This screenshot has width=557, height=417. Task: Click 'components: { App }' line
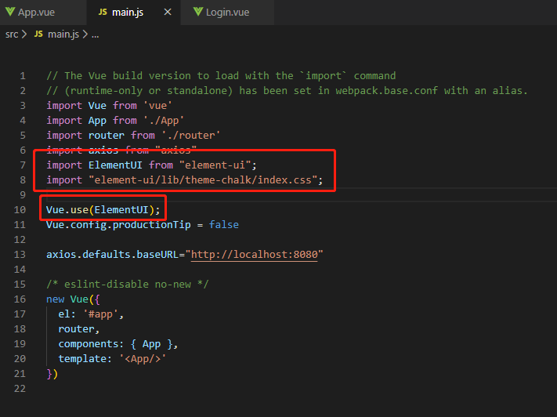118,344
